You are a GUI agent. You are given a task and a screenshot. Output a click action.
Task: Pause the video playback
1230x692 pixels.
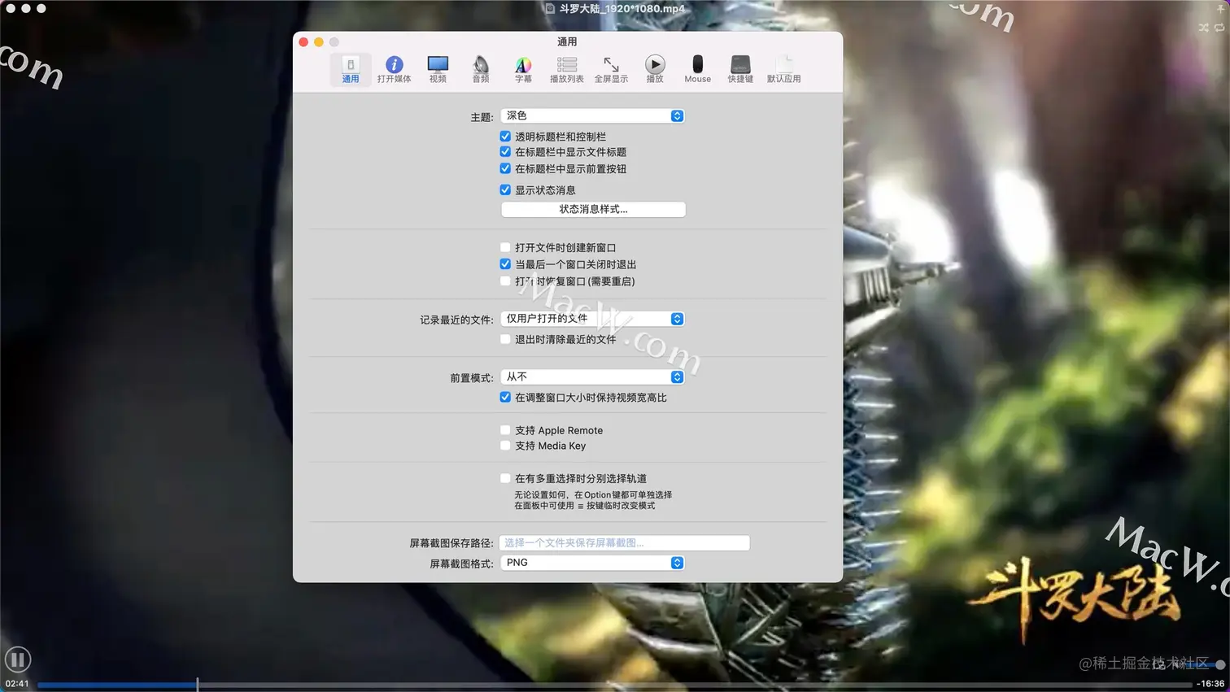point(17,659)
